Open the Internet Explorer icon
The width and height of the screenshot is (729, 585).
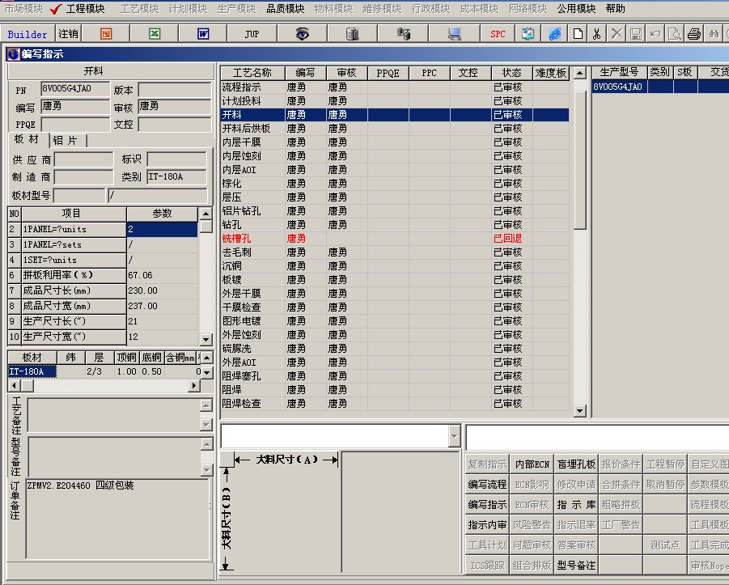coord(555,34)
